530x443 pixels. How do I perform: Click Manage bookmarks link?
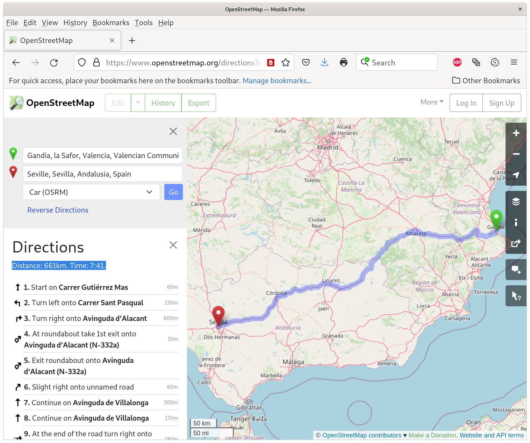point(277,81)
